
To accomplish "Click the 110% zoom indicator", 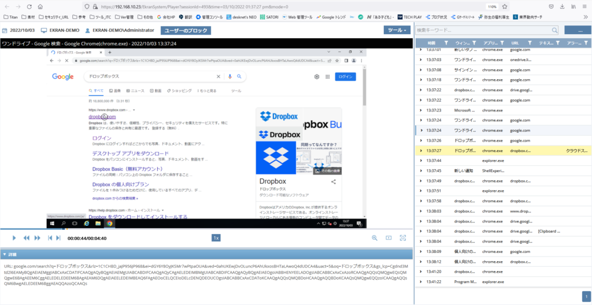I will click(491, 7).
